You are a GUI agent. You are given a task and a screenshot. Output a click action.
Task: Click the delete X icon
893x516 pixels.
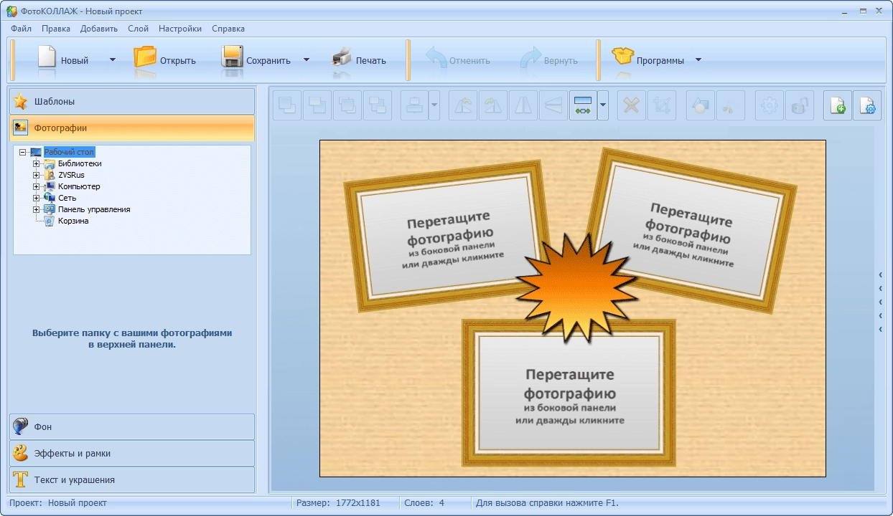(632, 105)
